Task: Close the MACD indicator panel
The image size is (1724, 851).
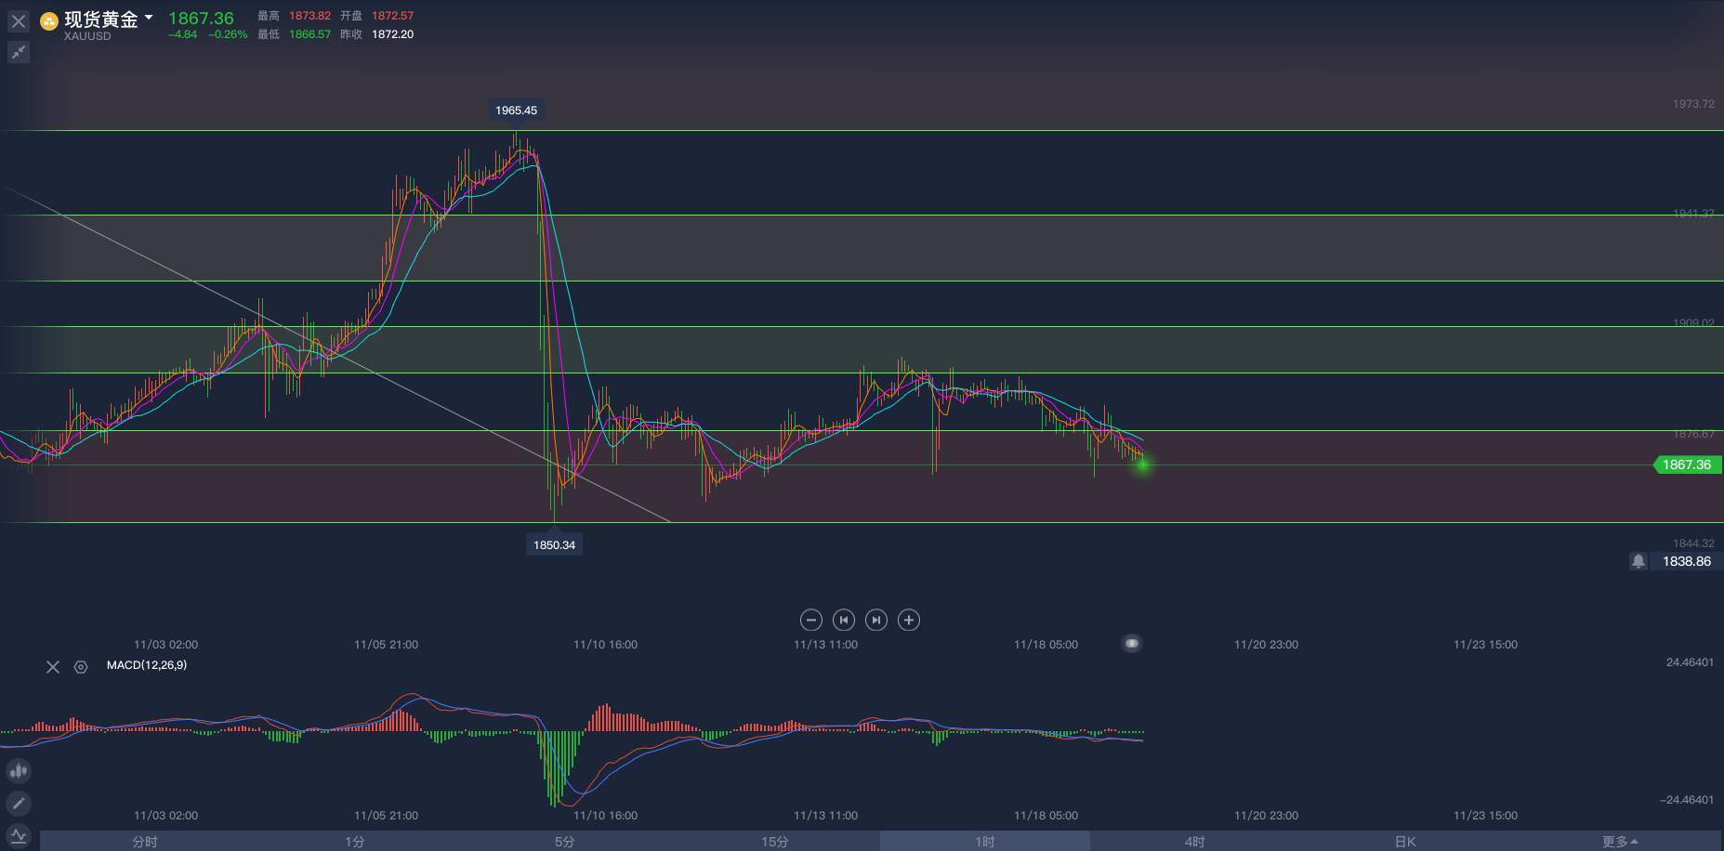Action: tap(53, 667)
